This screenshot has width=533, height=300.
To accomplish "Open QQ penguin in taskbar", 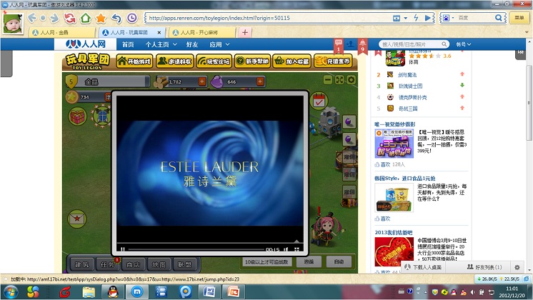I will 113,292.
